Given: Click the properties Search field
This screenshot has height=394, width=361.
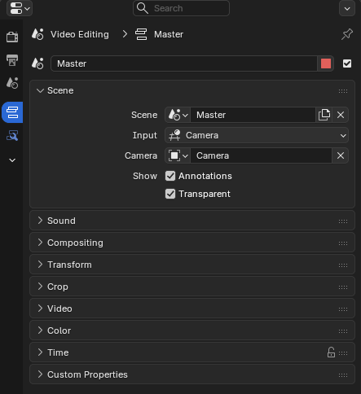Looking at the screenshot, I should pos(181,8).
